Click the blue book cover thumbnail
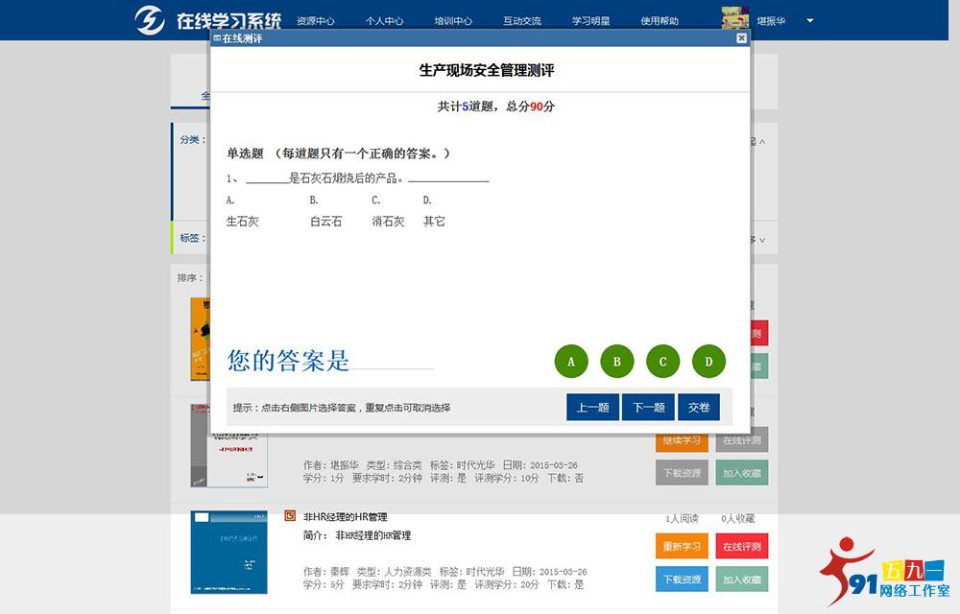960x614 pixels. (228, 553)
